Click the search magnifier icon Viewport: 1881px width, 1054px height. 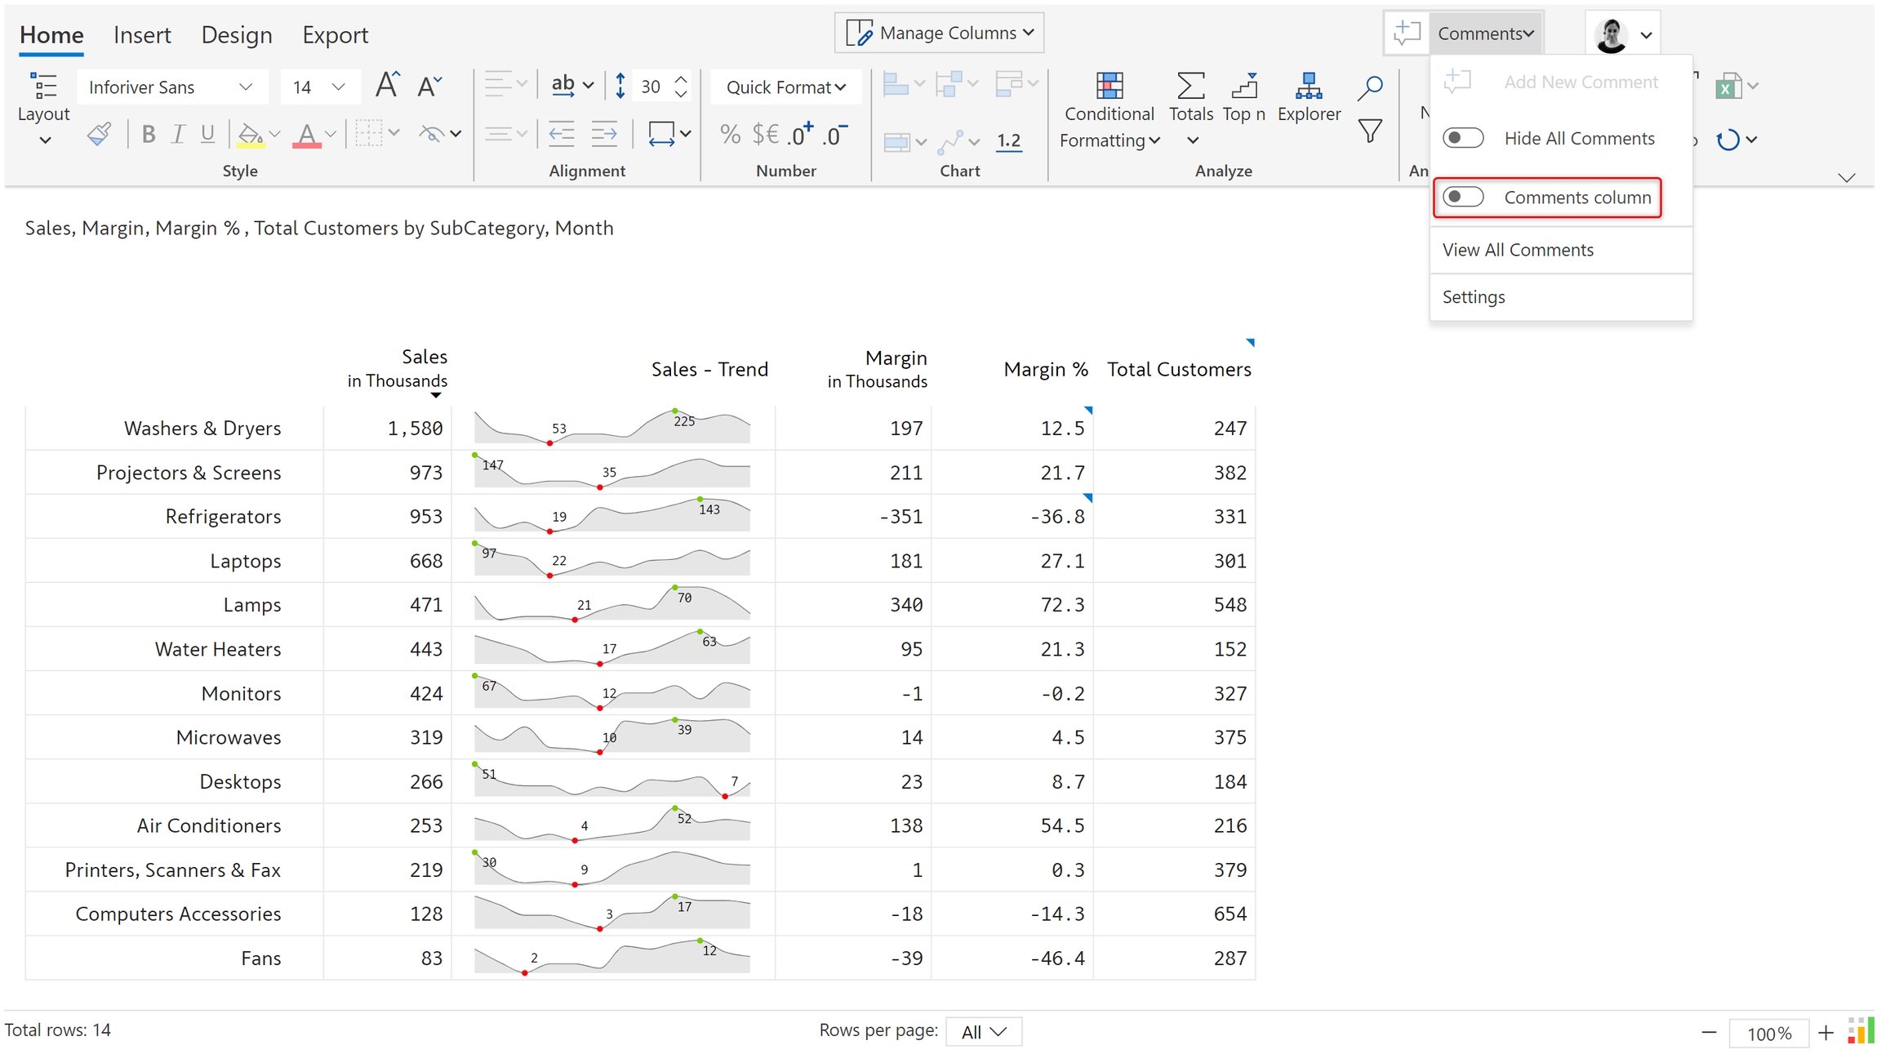(x=1370, y=87)
